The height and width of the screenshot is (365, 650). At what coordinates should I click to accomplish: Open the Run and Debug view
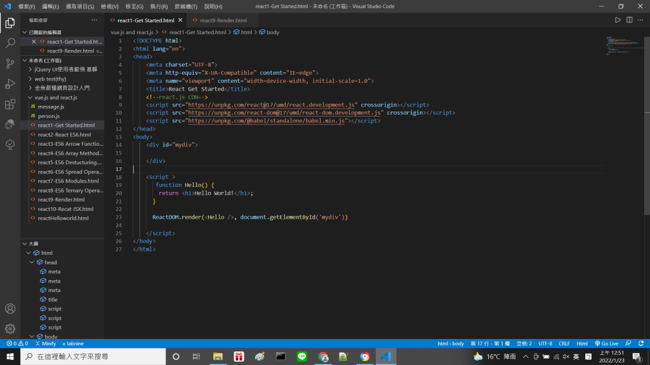[10, 84]
